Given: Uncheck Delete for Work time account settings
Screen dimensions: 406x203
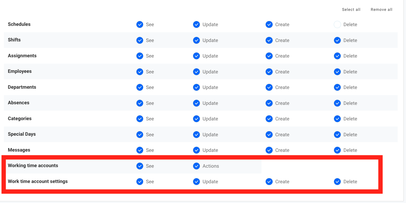Looking at the screenshot, I should point(337,182).
